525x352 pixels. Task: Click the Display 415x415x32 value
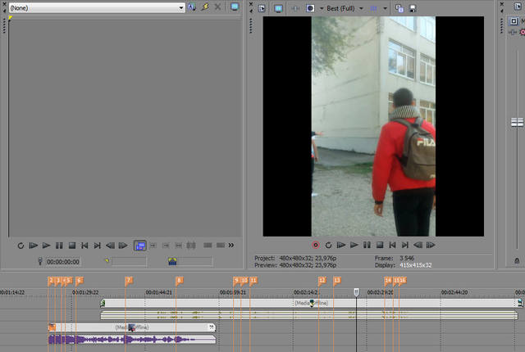point(416,265)
